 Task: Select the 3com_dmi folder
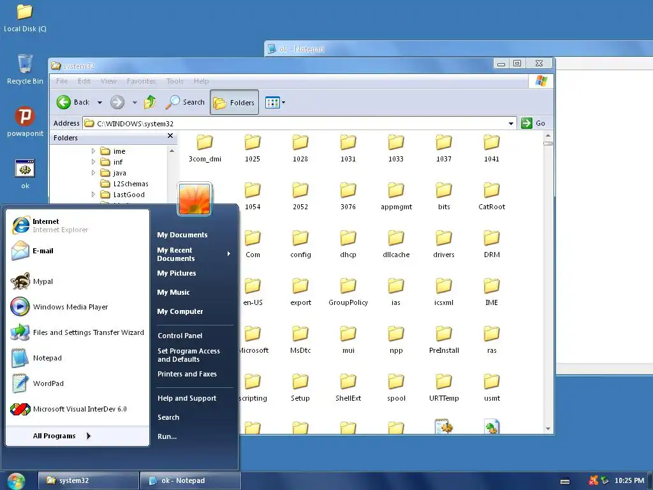(x=205, y=148)
